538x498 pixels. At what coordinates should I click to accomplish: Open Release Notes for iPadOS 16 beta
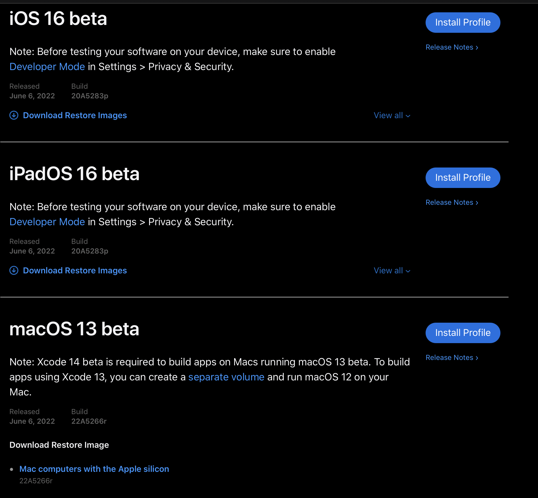pos(451,202)
